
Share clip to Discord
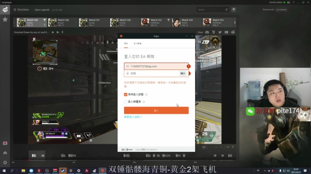[x=207, y=32]
